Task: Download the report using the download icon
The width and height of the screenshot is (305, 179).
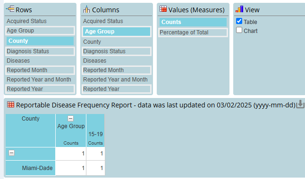Action: click(300, 104)
